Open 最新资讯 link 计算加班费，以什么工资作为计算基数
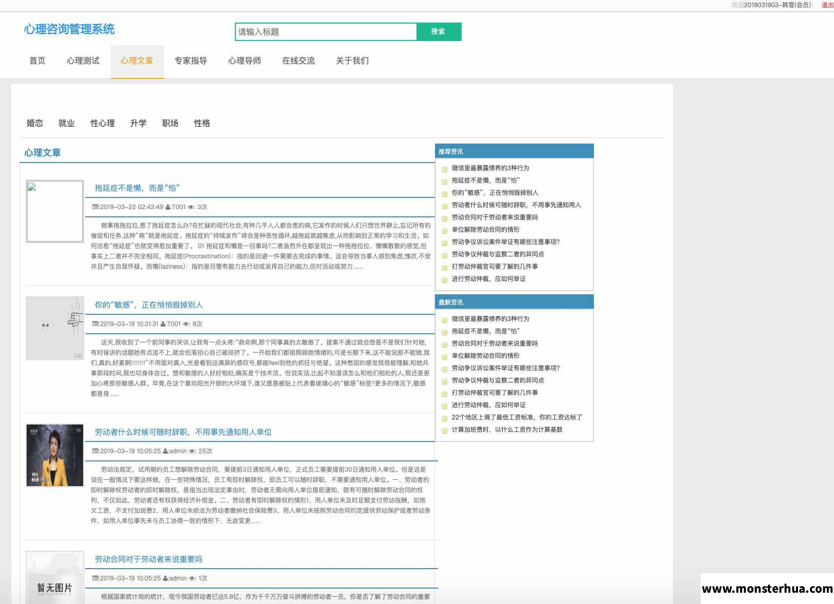The height and width of the screenshot is (604, 834). (507, 430)
